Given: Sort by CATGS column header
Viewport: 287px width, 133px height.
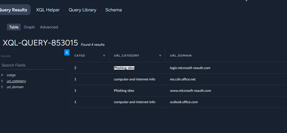Looking at the screenshot, I should (x=80, y=55).
